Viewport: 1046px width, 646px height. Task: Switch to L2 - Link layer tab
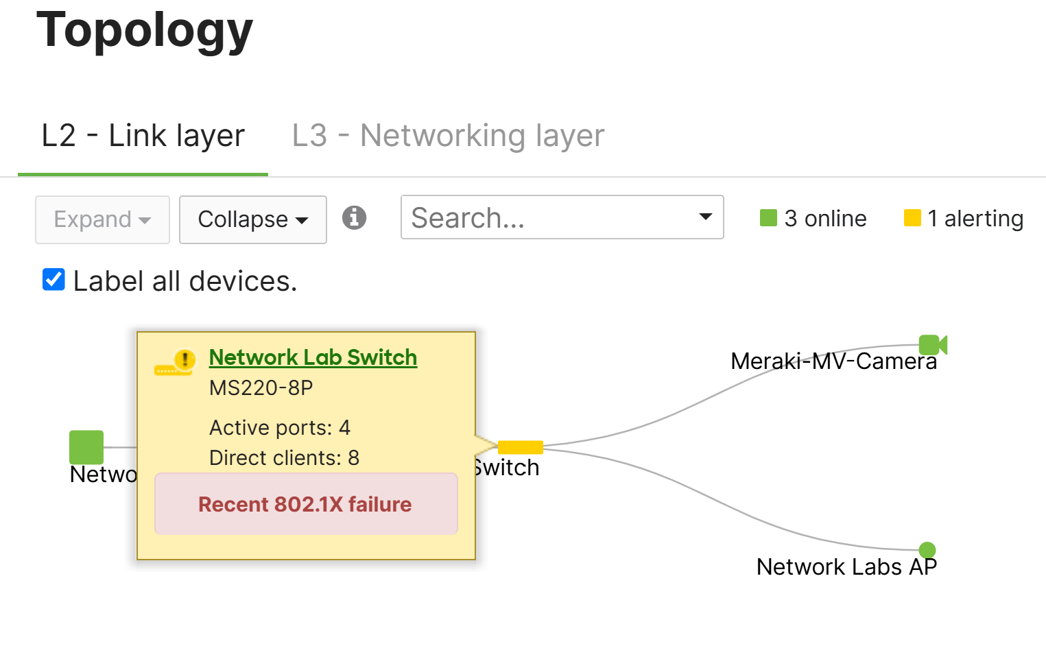143,135
